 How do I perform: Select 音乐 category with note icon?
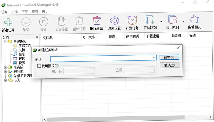click(x=22, y=54)
